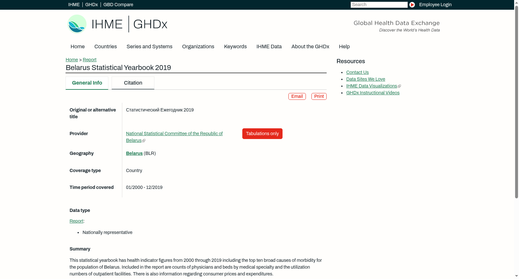Click the IHME GHDx logo
The height and width of the screenshot is (279, 519).
click(x=117, y=24)
